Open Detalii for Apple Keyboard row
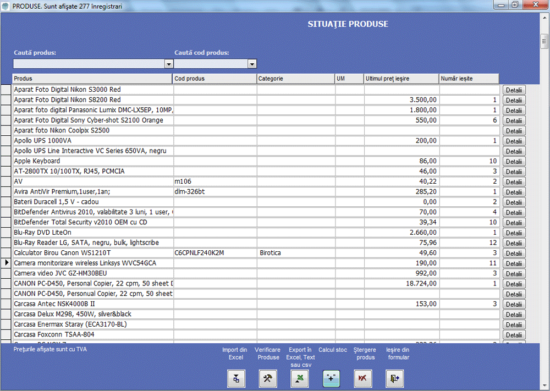 click(x=514, y=161)
